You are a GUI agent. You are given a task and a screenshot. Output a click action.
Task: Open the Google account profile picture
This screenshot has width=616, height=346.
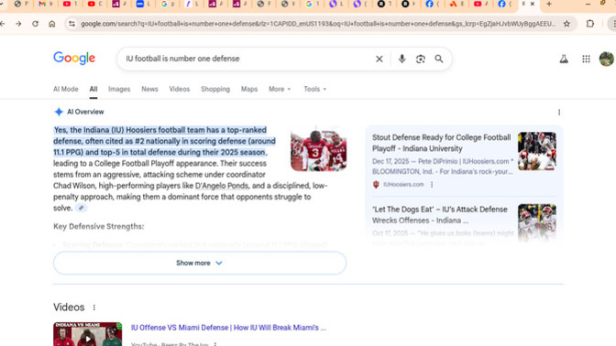click(607, 59)
